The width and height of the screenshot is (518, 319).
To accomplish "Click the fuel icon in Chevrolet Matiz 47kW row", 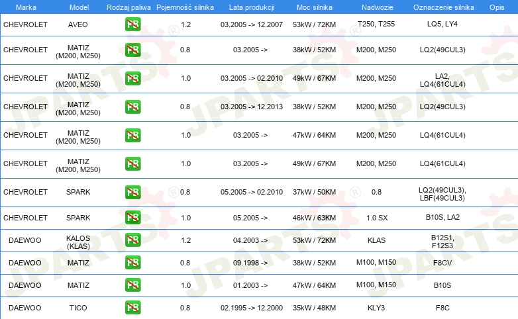I will click(132, 135).
